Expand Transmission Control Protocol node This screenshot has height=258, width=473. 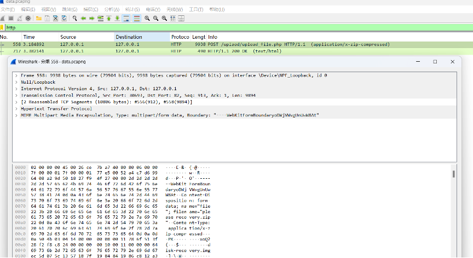[16, 96]
